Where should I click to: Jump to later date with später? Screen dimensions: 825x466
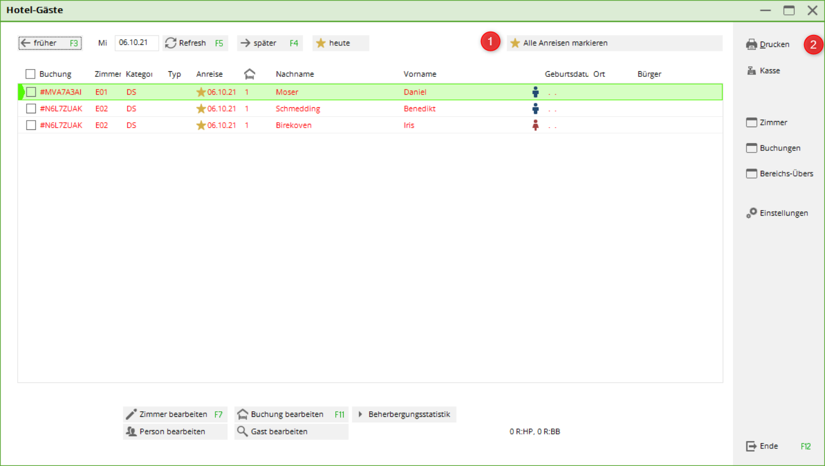click(x=269, y=43)
